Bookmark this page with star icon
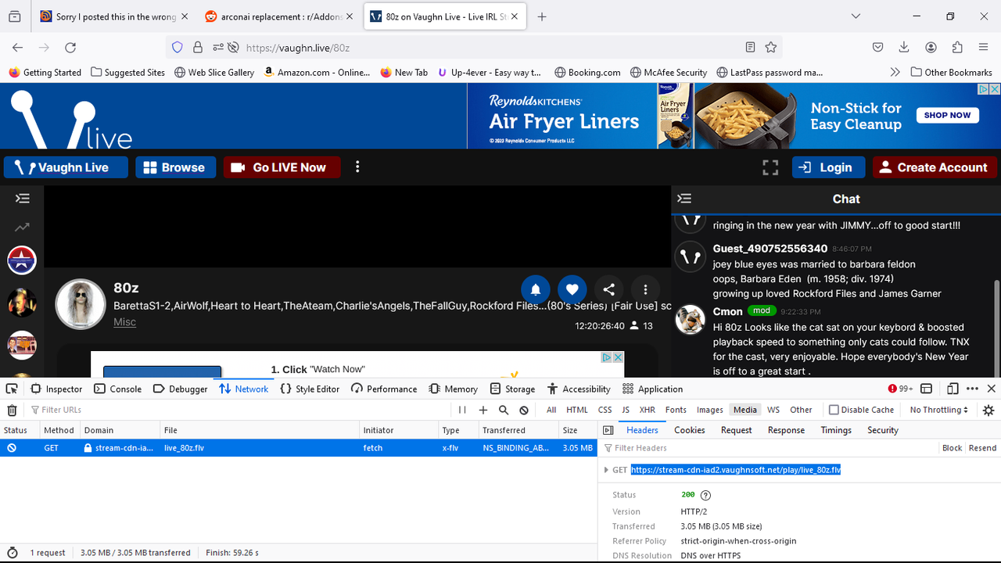 point(771,48)
